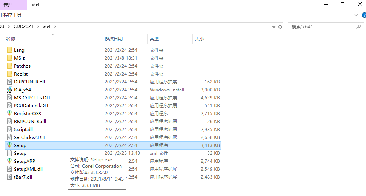366x196 pixels.
Task: Sort by the 修改日期 column header
Action: coord(114,39)
